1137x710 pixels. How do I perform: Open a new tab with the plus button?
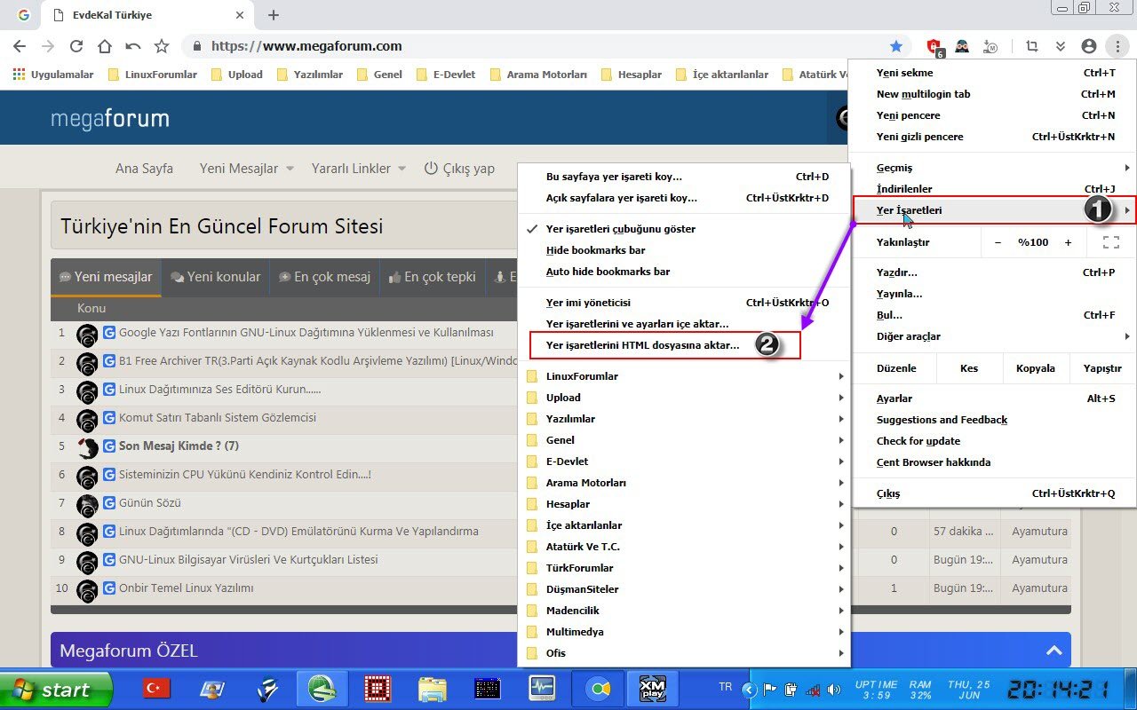point(274,15)
